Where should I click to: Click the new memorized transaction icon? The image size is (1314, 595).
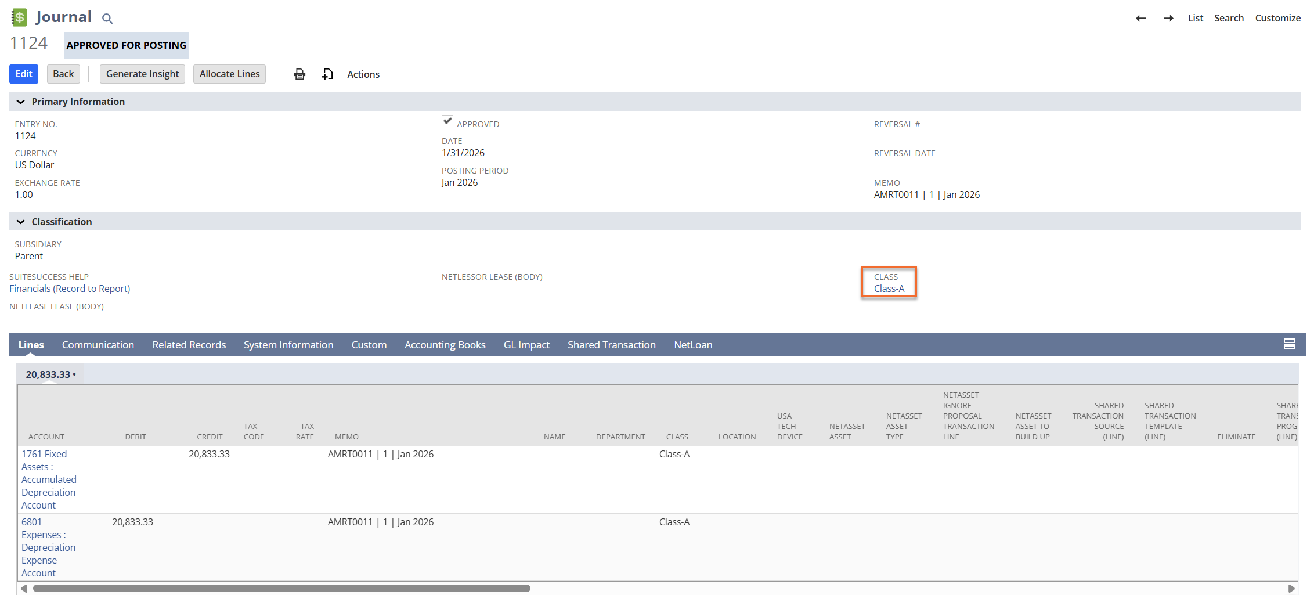pos(328,74)
